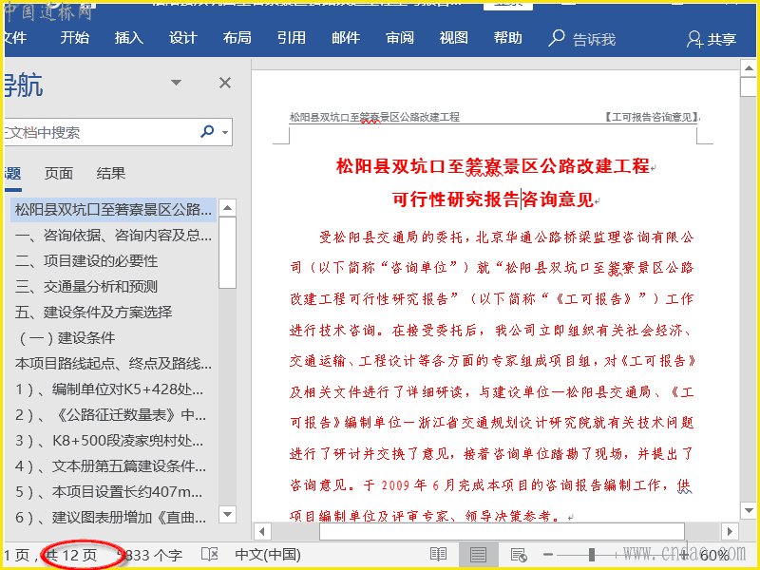Screen dimensions: 760x570
Task: Click the horizontal scrollbar thumb
Action: 502,532
